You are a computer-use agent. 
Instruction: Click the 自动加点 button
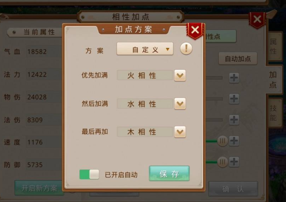click(238, 59)
